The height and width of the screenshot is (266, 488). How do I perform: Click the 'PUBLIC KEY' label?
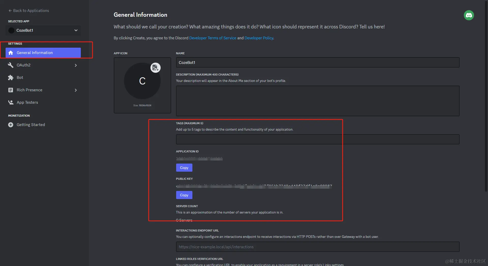(184, 179)
